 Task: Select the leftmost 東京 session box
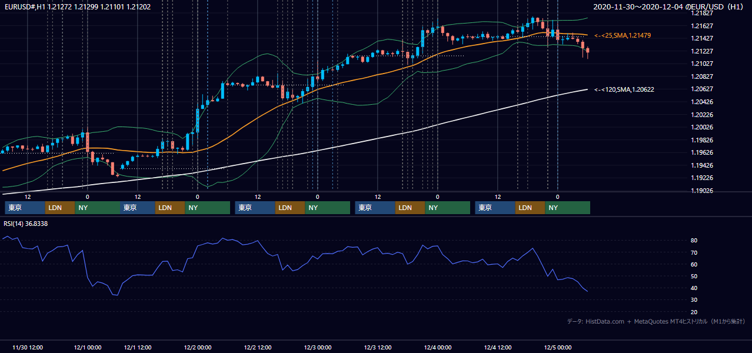coord(25,208)
